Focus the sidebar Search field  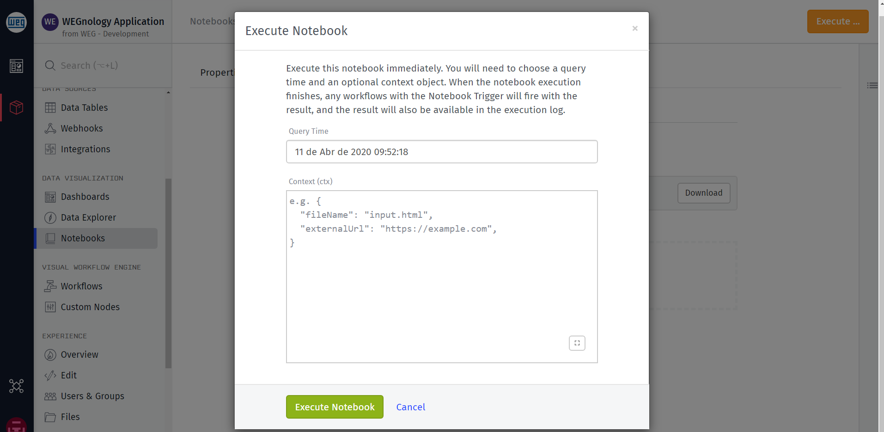pos(103,66)
